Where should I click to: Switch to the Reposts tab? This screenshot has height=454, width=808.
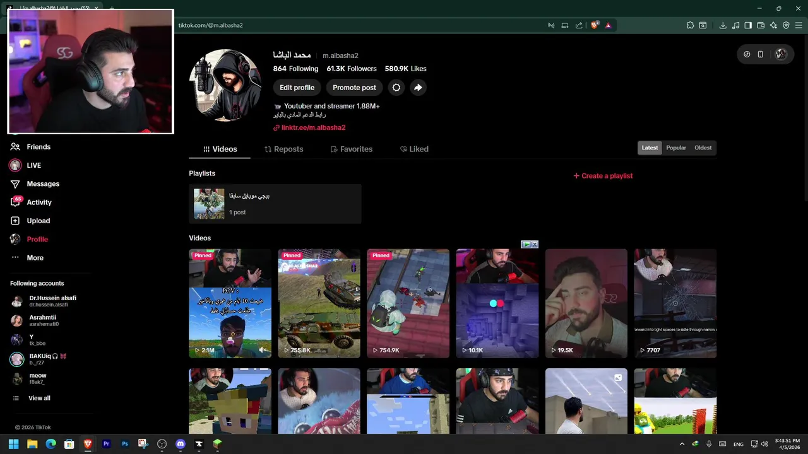[x=283, y=149]
